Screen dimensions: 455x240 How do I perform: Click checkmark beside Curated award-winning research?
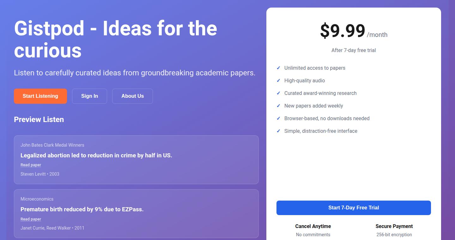pyautogui.click(x=278, y=93)
